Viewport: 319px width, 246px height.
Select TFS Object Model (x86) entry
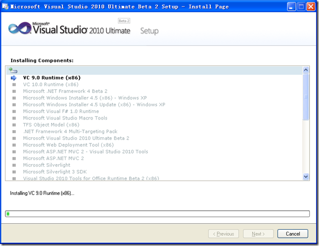coord(51,125)
